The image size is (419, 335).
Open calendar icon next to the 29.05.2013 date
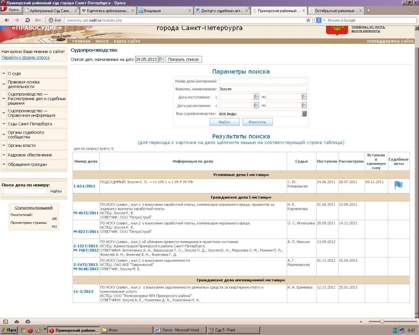(161, 59)
